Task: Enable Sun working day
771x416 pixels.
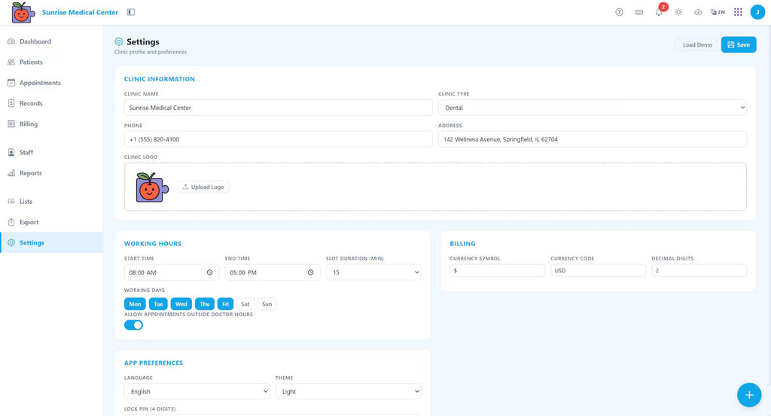Action: (267, 304)
